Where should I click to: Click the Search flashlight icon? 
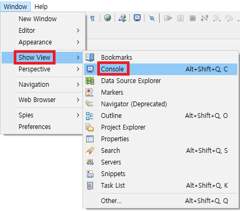[90, 151]
